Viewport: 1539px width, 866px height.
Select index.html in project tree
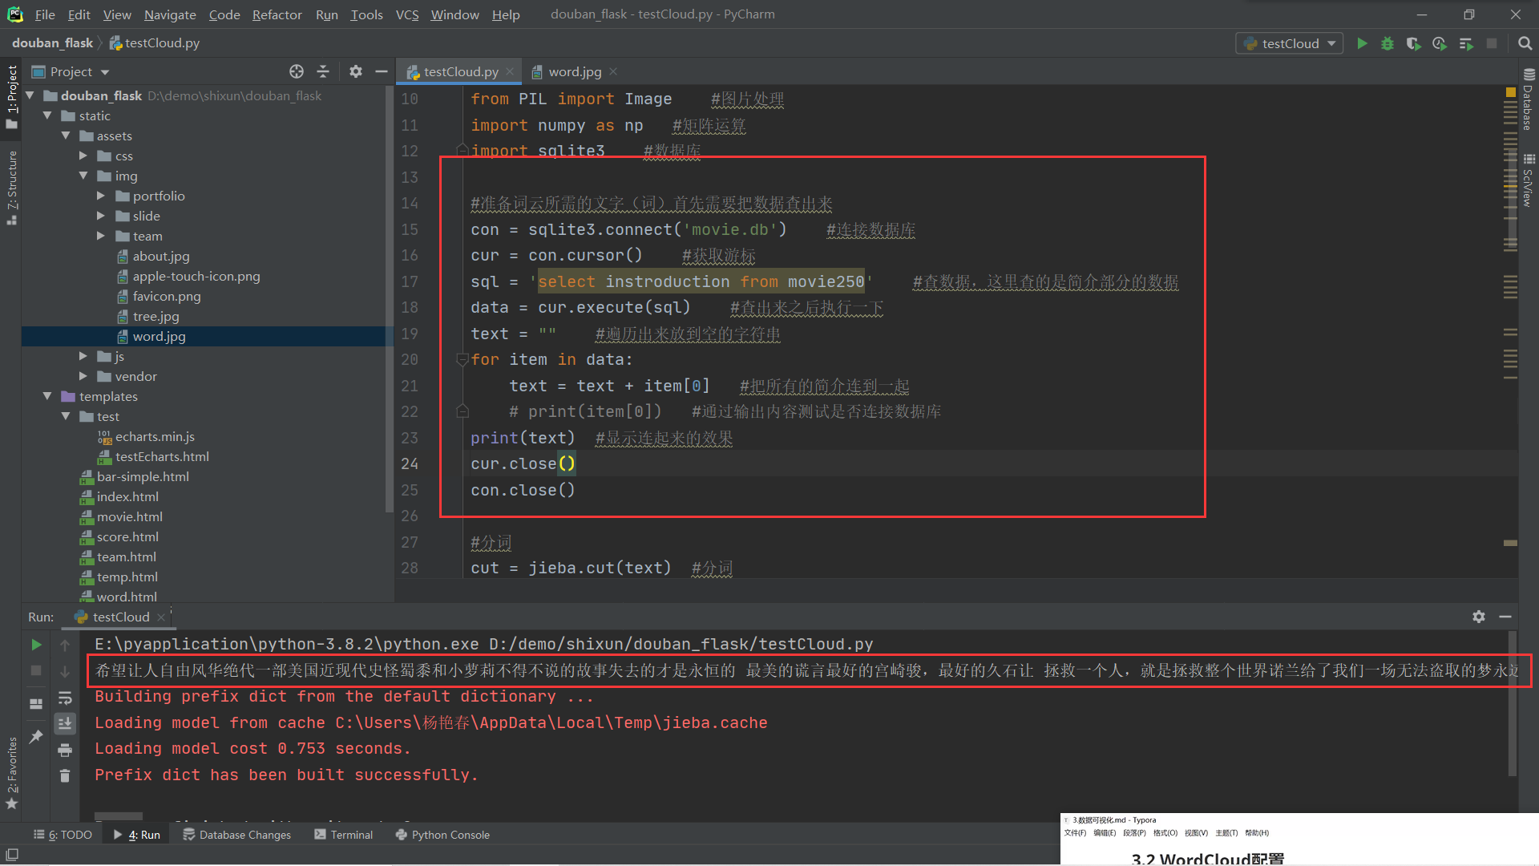(127, 496)
